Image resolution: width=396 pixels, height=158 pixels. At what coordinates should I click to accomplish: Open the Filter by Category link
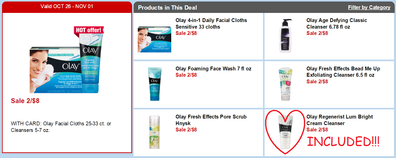click(369, 8)
